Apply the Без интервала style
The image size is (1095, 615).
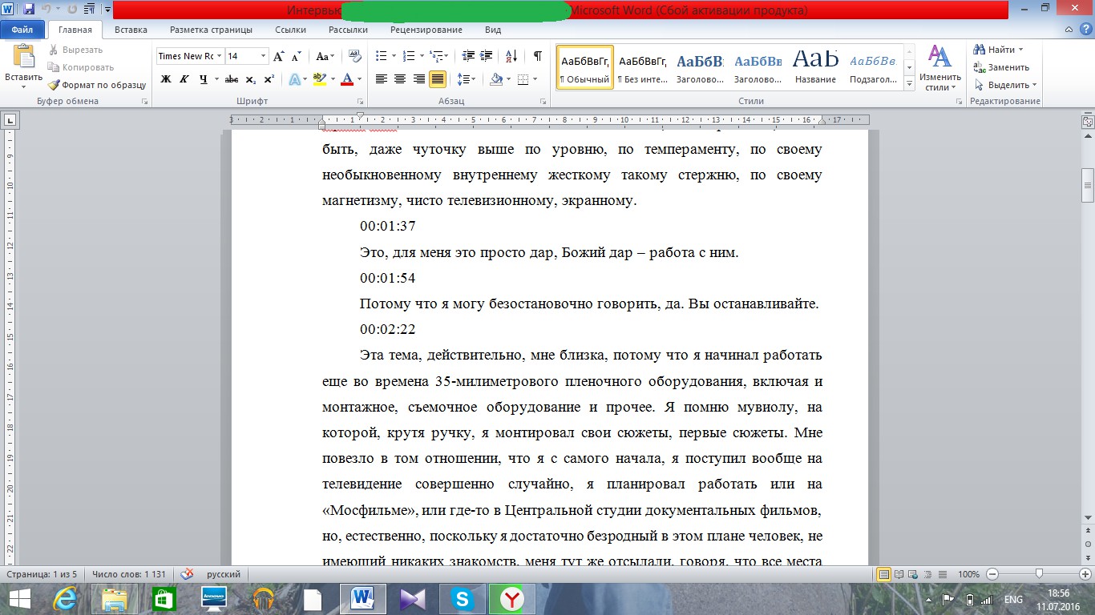pyautogui.click(x=643, y=67)
